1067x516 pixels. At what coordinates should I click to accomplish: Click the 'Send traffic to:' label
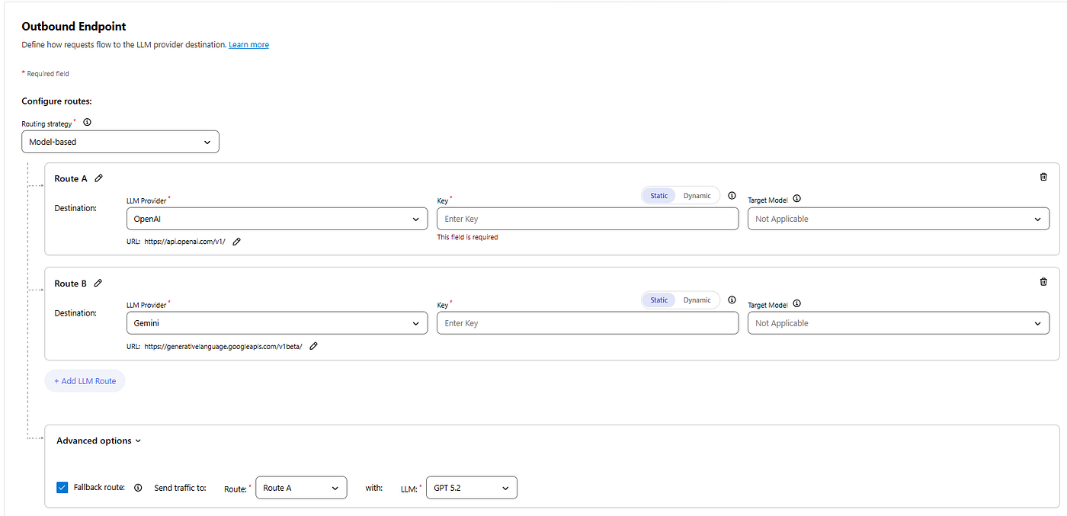pyautogui.click(x=180, y=488)
